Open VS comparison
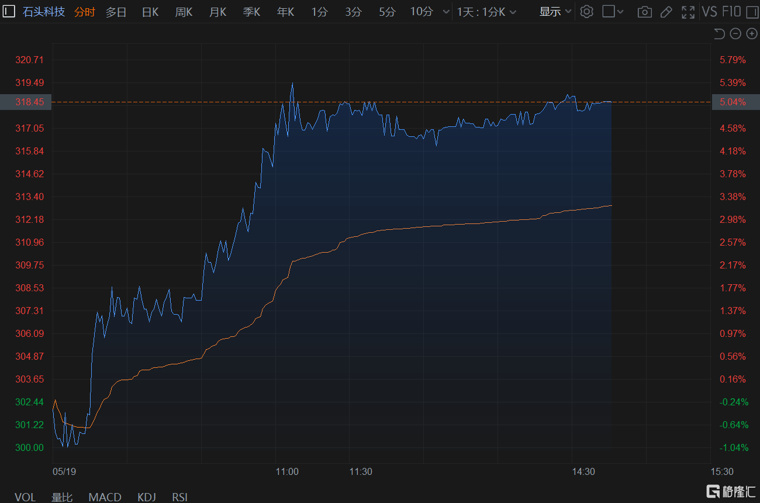 [x=709, y=12]
